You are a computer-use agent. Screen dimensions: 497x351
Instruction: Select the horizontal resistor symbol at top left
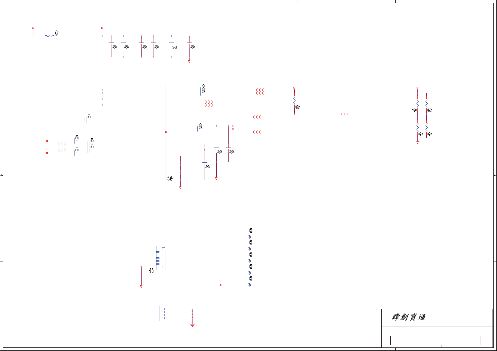[x=49, y=36]
